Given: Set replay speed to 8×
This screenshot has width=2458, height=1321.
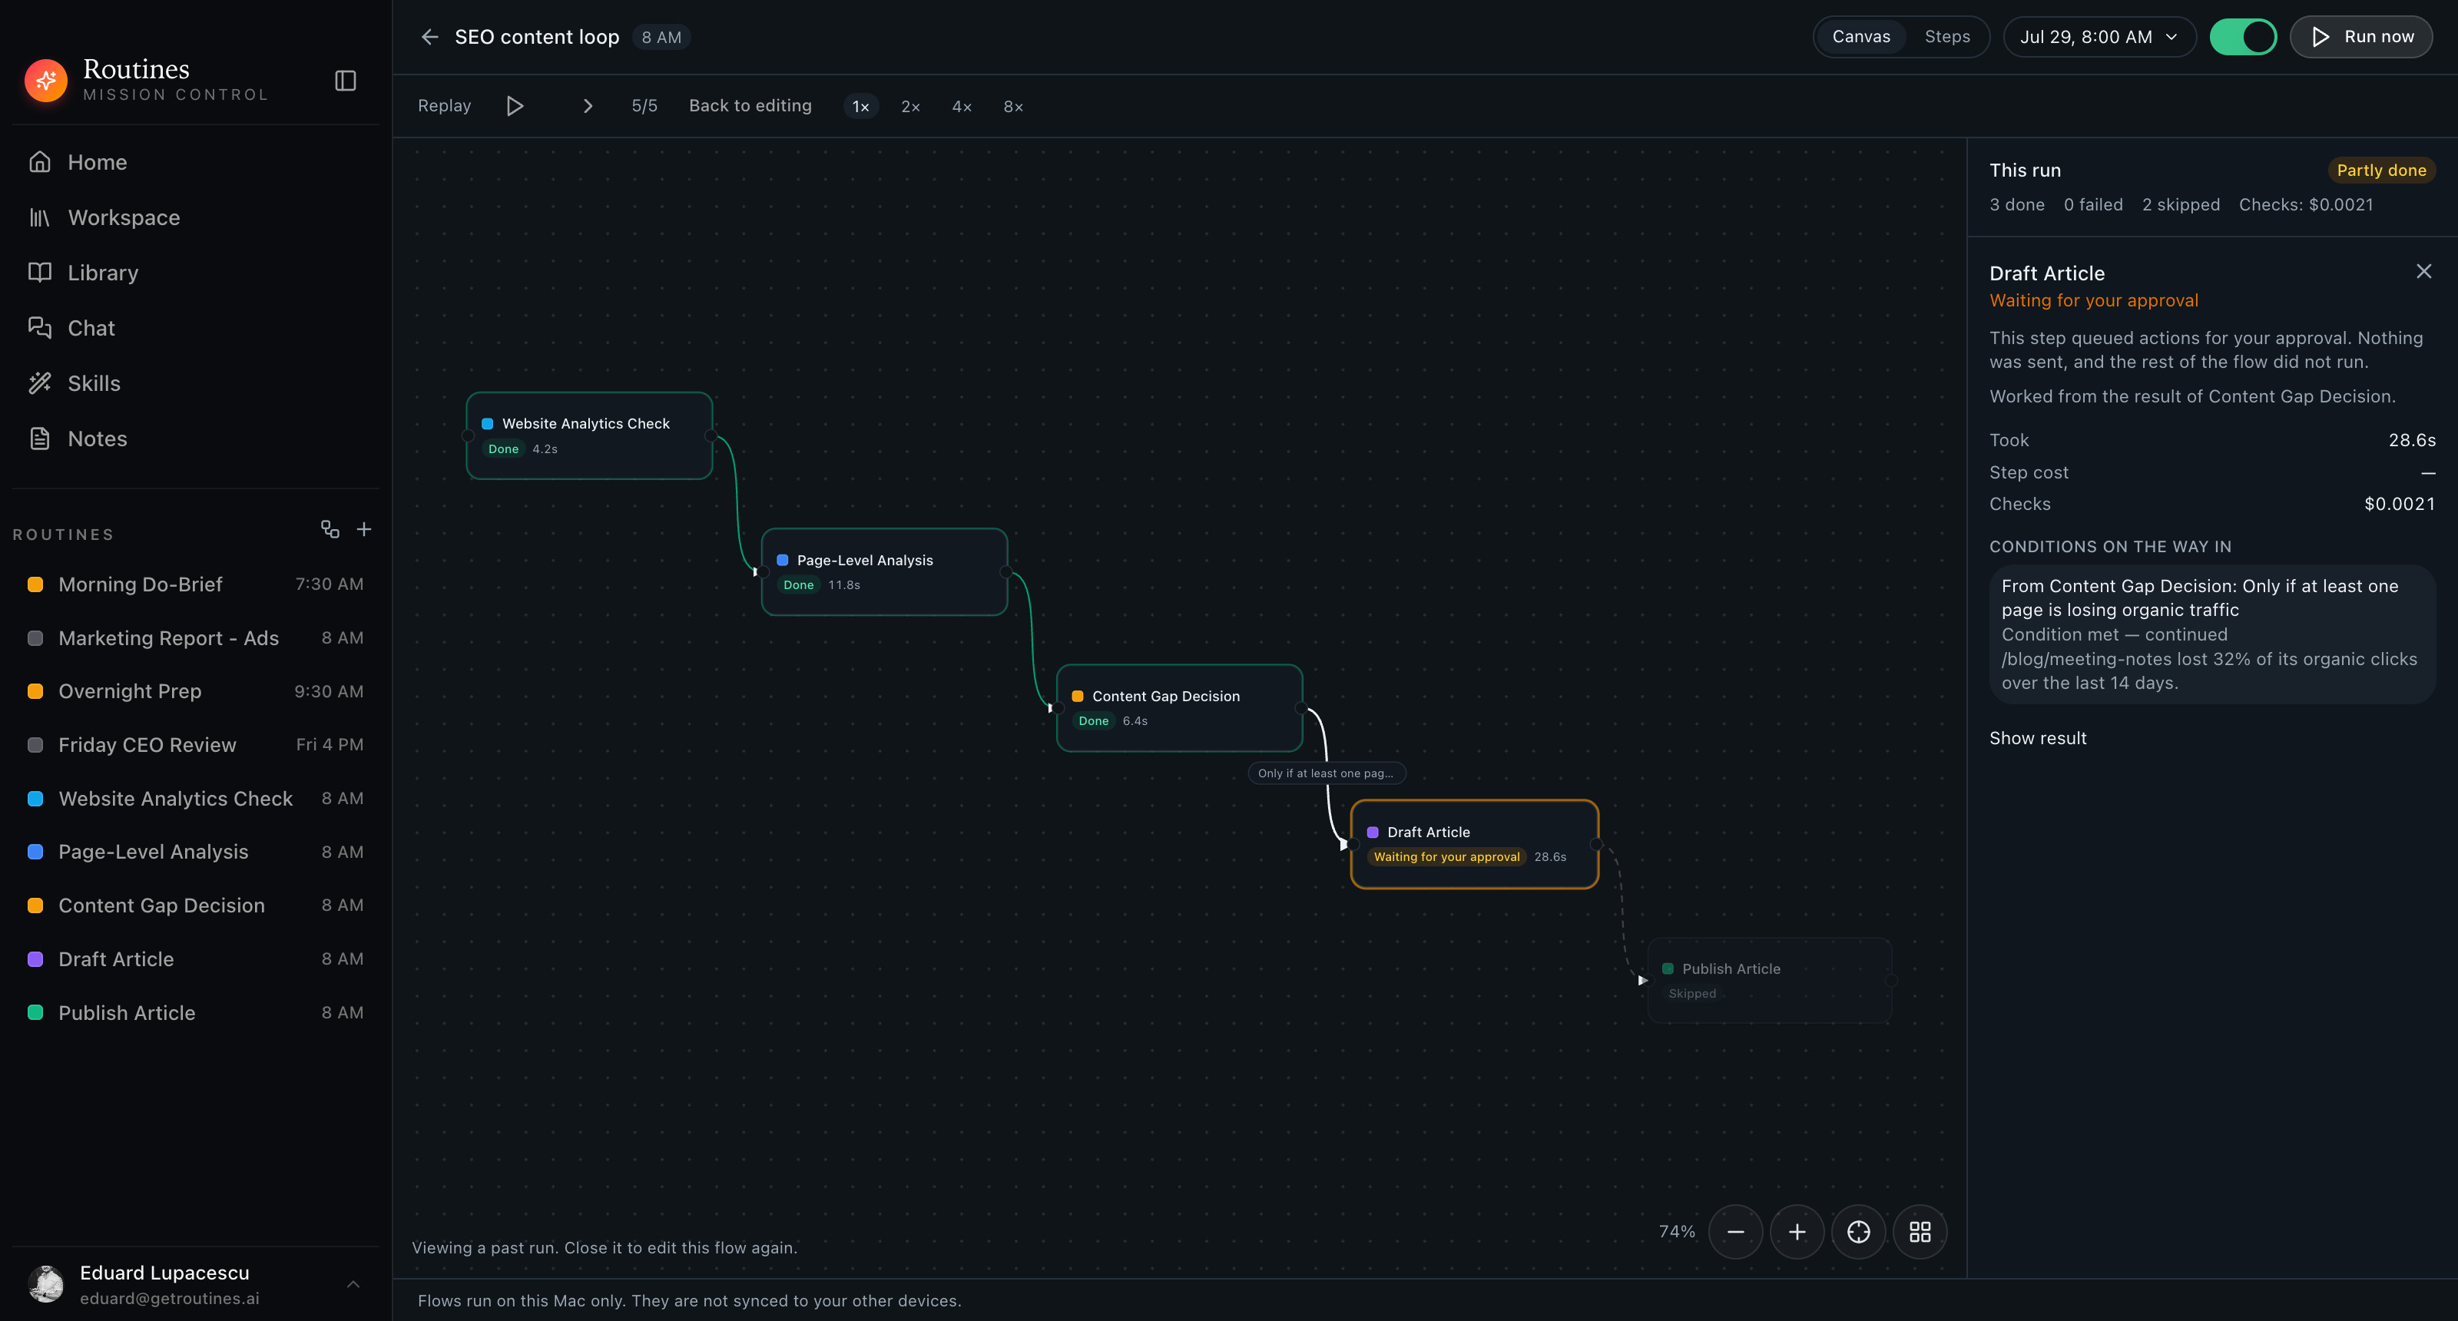Looking at the screenshot, I should tap(1013, 107).
